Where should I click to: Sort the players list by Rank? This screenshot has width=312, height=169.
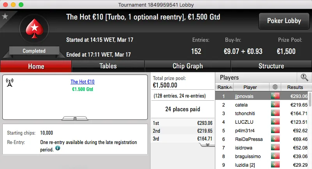point(225,87)
